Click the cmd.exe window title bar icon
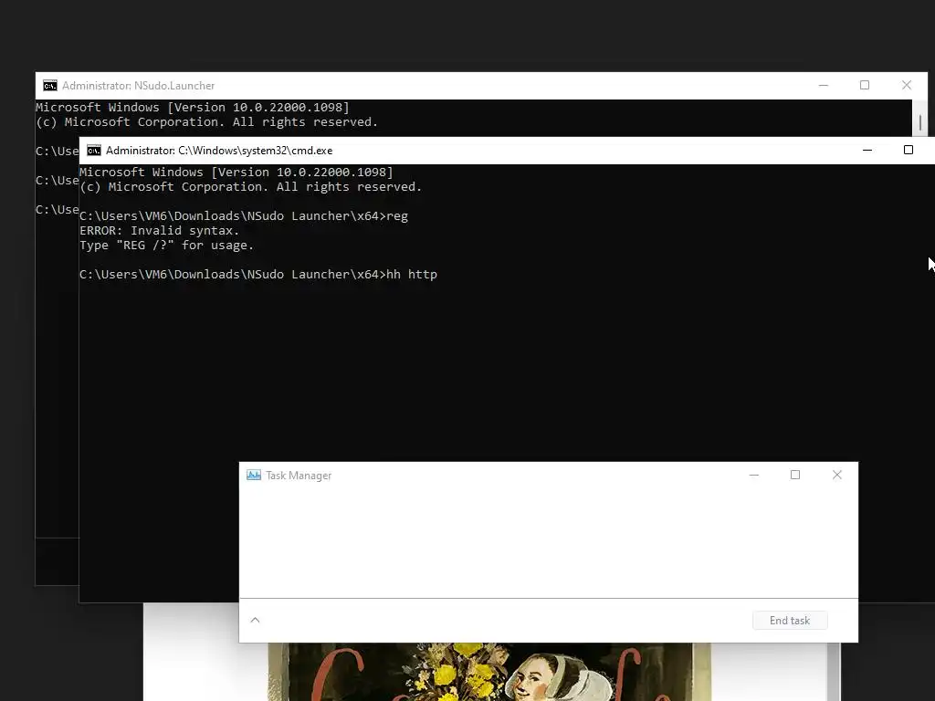935x701 pixels. [x=94, y=151]
